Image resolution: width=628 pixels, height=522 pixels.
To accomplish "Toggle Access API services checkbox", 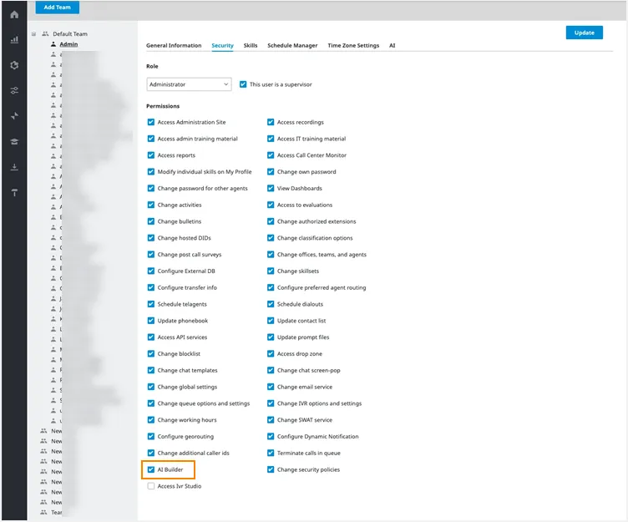I will pos(151,337).
